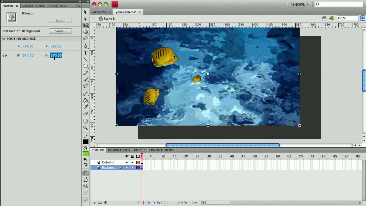Image resolution: width=366 pixels, height=206 pixels.
Task: Click the back arrow beside Scene 6
Action: [x=94, y=19]
